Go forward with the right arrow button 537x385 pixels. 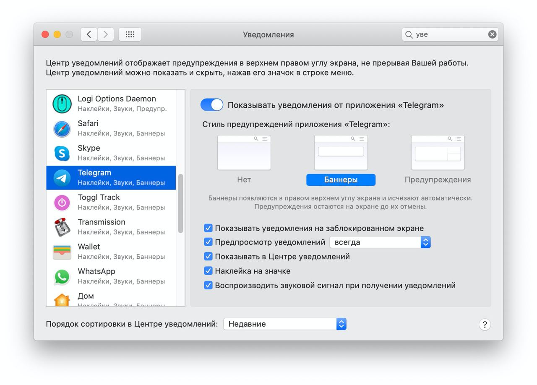pyautogui.click(x=106, y=34)
